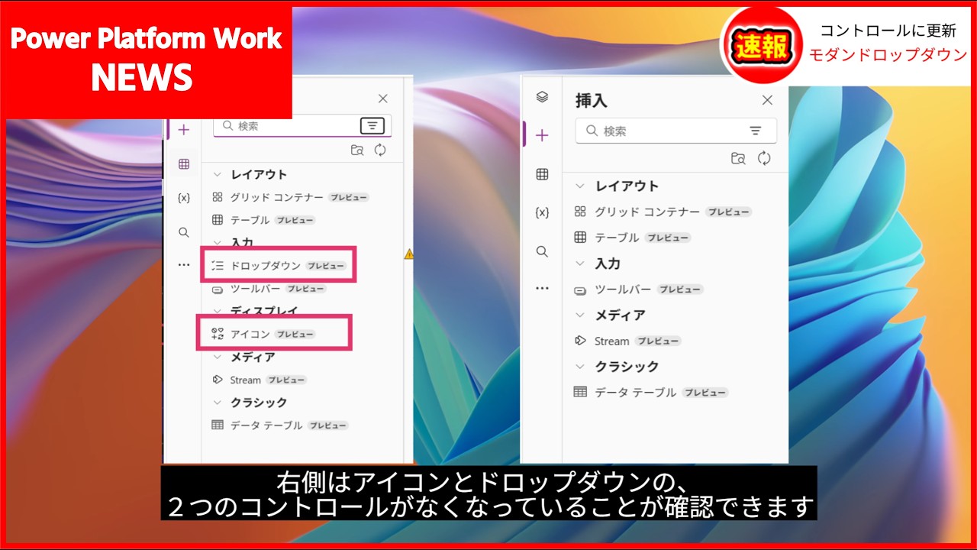977x550 pixels.
Task: Click the get more components folder icon in the right panel
Action: click(x=738, y=158)
